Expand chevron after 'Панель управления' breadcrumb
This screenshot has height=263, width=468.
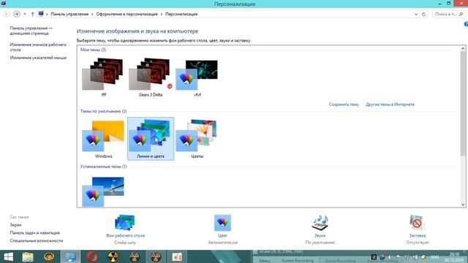click(93, 14)
